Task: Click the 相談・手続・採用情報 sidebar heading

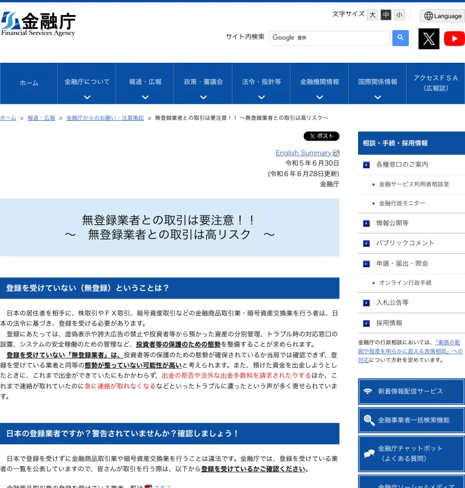Action: [x=412, y=143]
